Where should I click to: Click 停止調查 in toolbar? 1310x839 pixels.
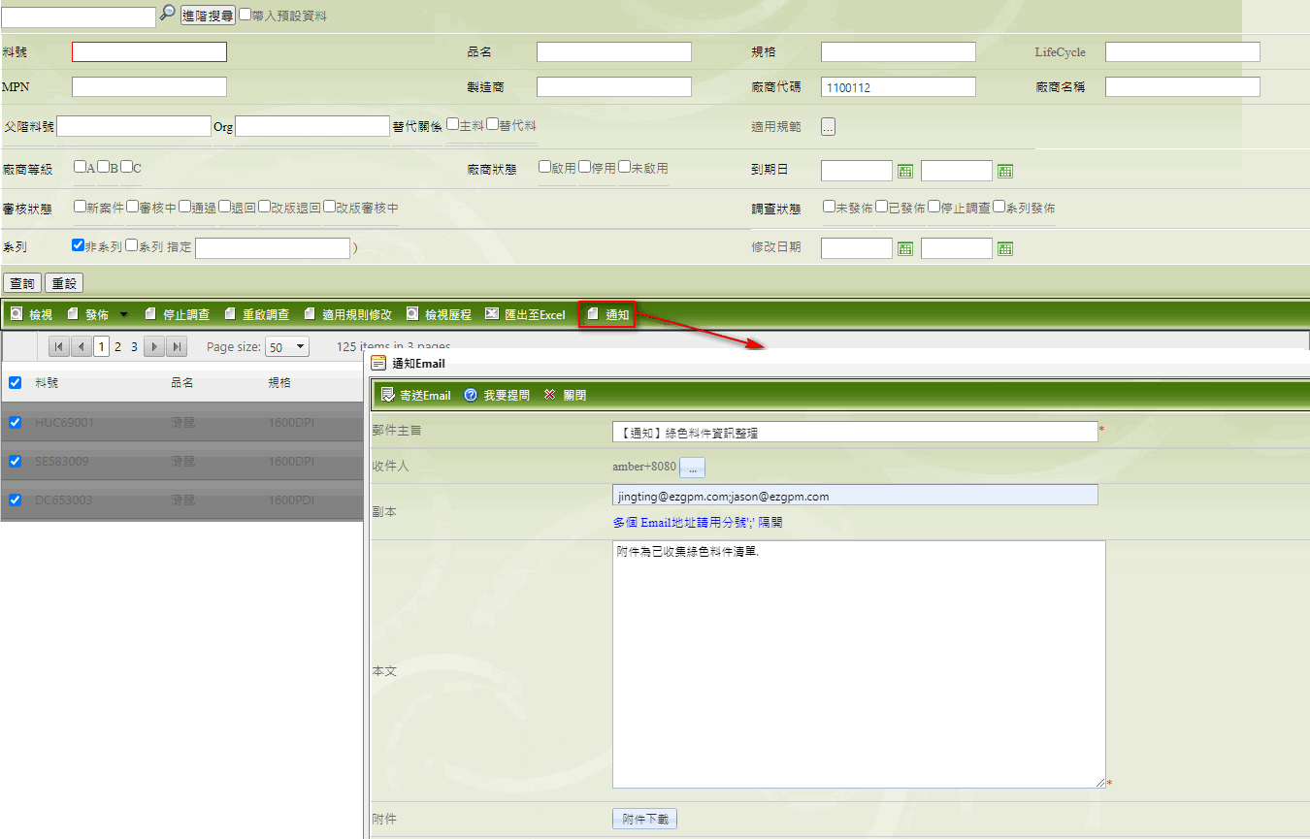pyautogui.click(x=177, y=314)
